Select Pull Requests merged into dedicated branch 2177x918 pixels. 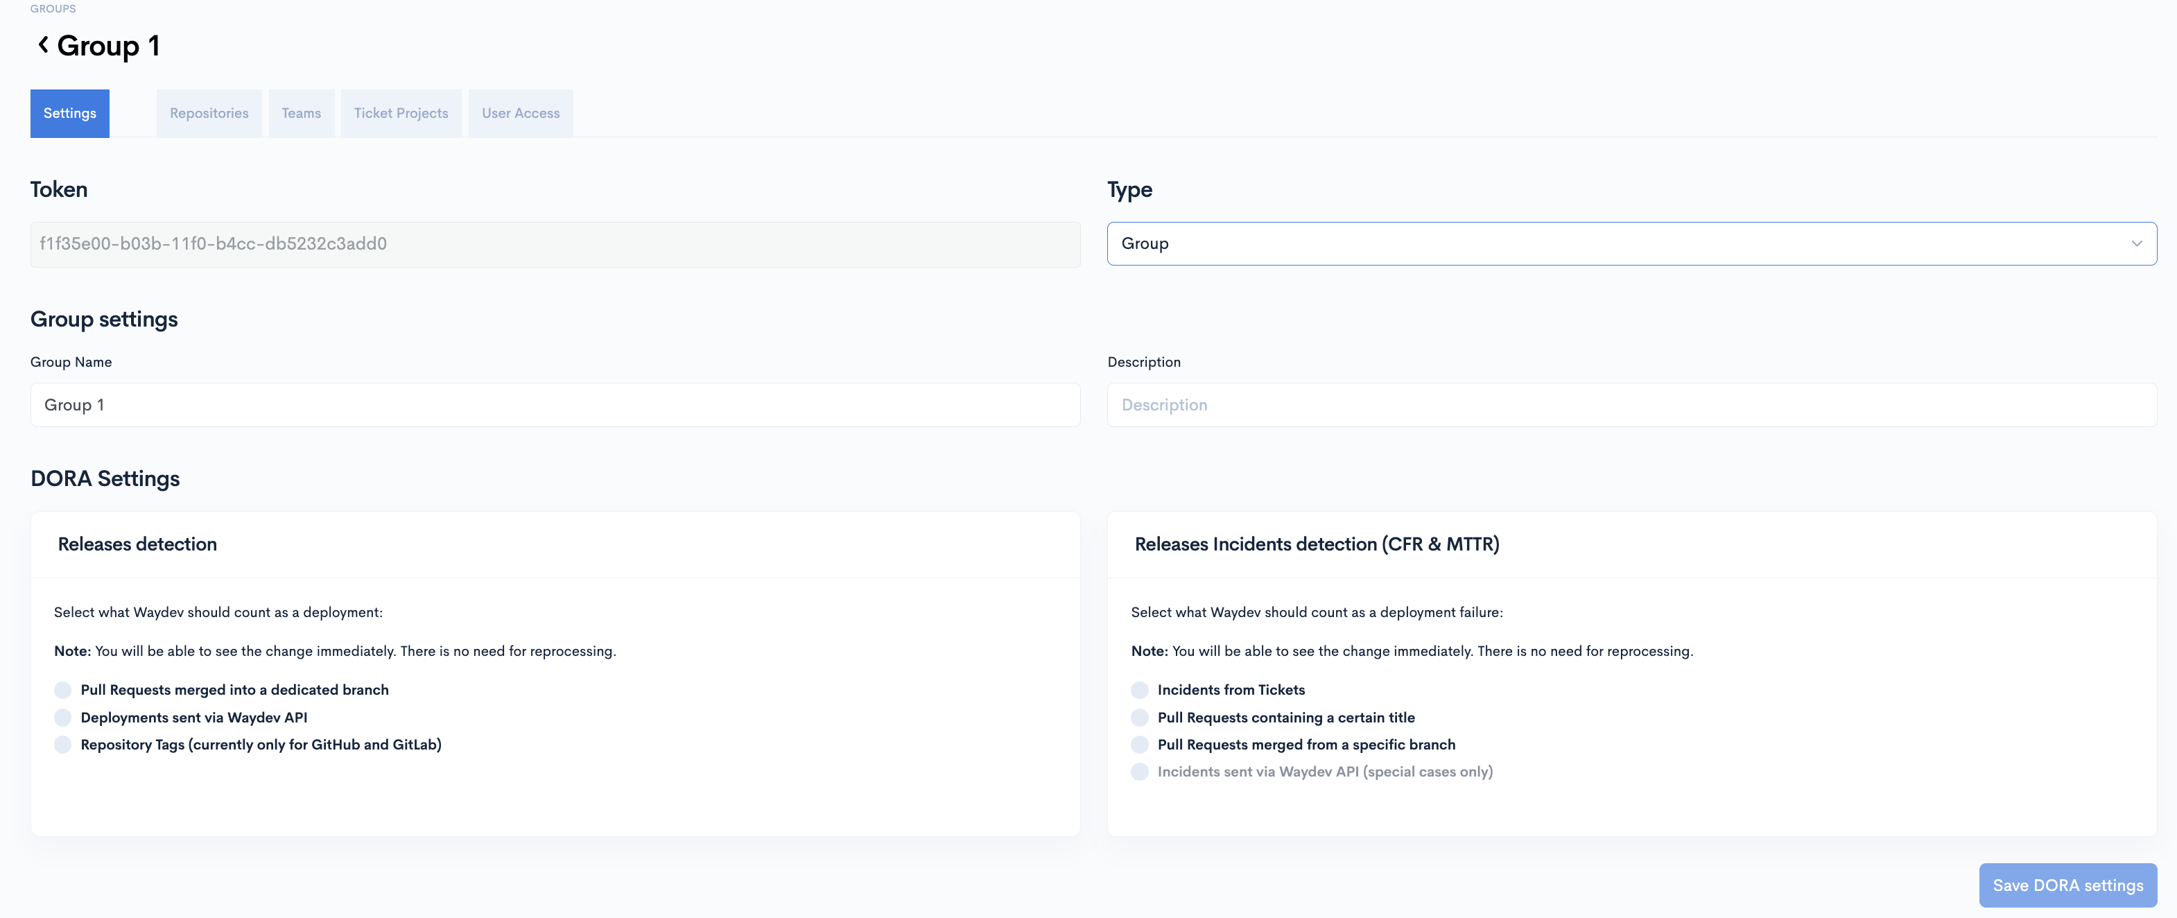click(62, 690)
